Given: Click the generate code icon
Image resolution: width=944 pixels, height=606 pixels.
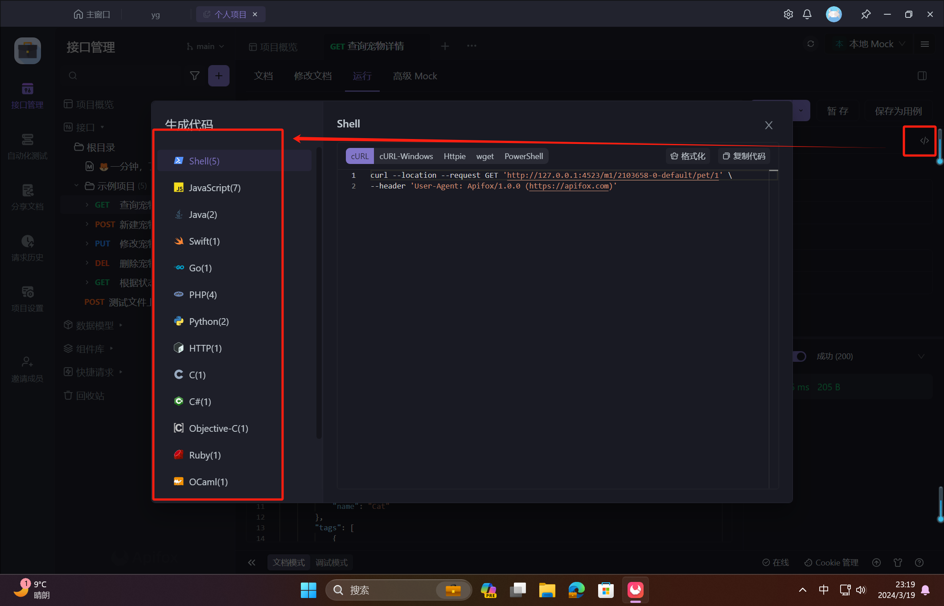Looking at the screenshot, I should (924, 141).
